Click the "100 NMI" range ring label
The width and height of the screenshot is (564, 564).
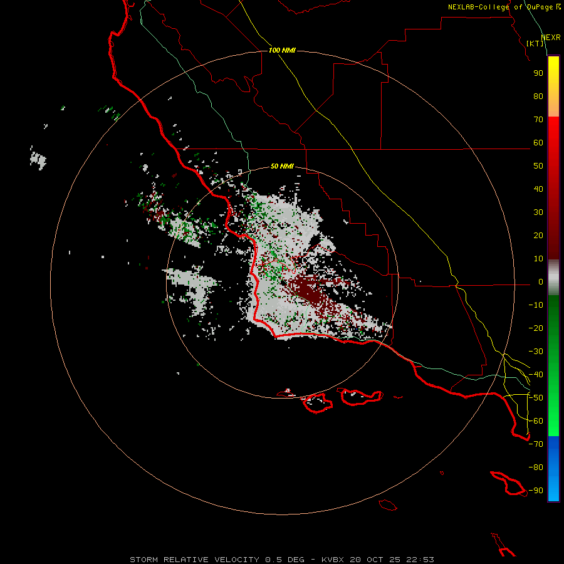pos(282,50)
